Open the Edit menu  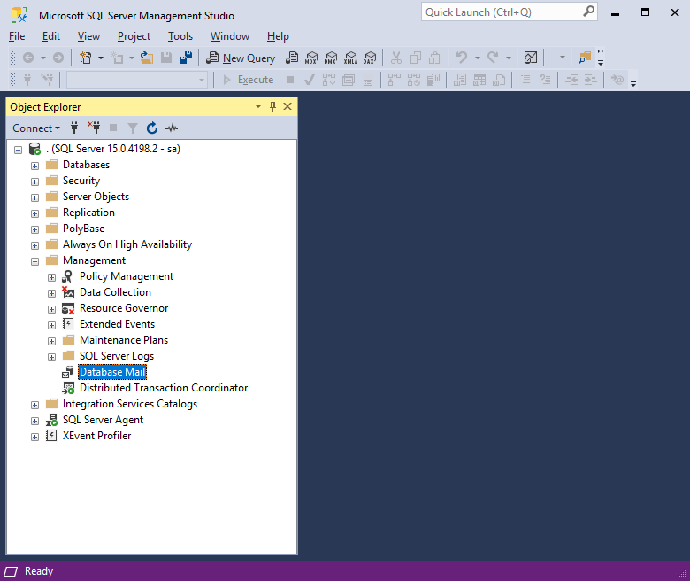click(51, 36)
